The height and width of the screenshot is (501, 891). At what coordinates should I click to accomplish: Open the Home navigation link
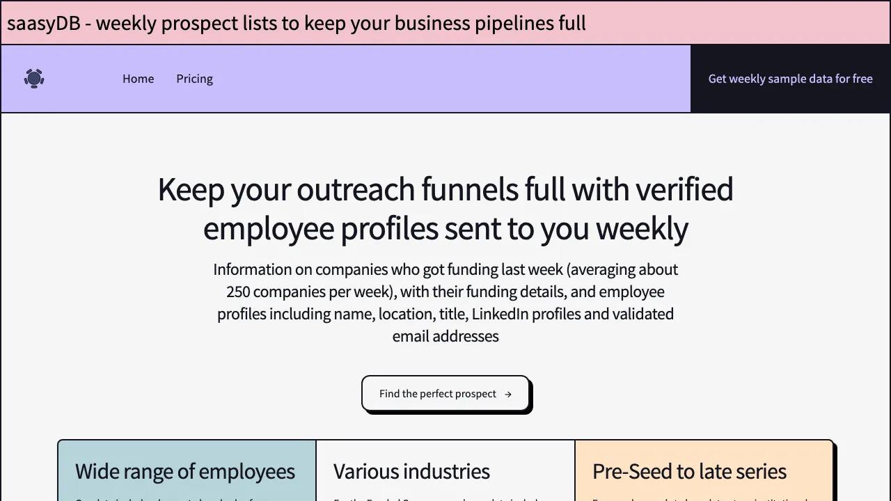[138, 79]
